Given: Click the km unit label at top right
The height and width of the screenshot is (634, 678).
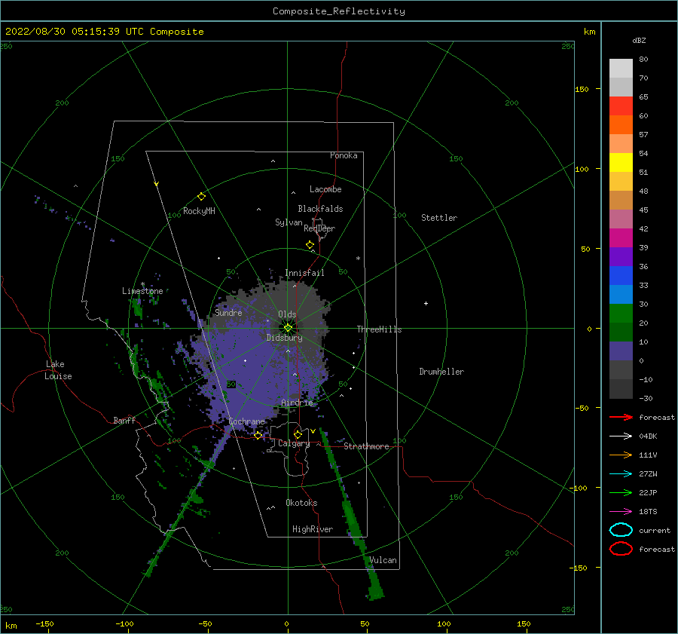Looking at the screenshot, I should pos(589,32).
